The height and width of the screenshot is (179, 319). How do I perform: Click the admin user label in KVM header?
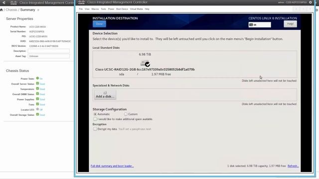[x=292, y=2]
